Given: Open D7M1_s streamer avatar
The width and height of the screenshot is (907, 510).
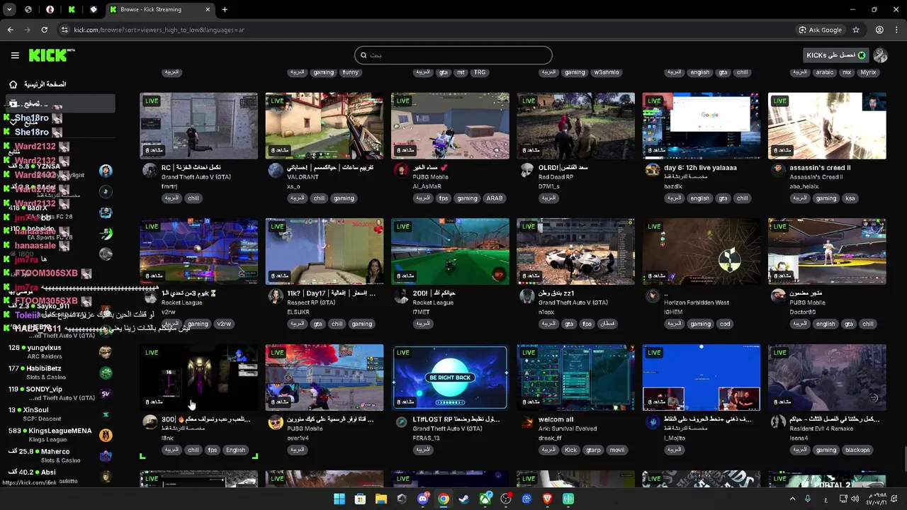Looking at the screenshot, I should [x=526, y=170].
